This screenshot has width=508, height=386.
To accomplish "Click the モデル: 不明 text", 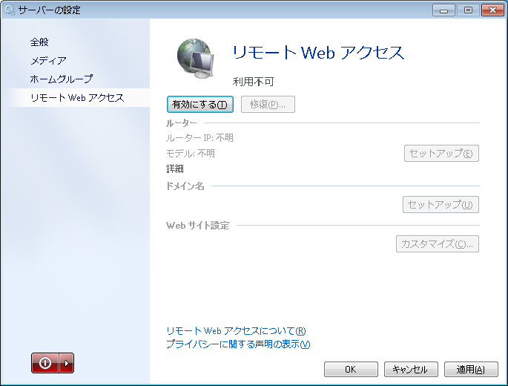I will [191, 153].
